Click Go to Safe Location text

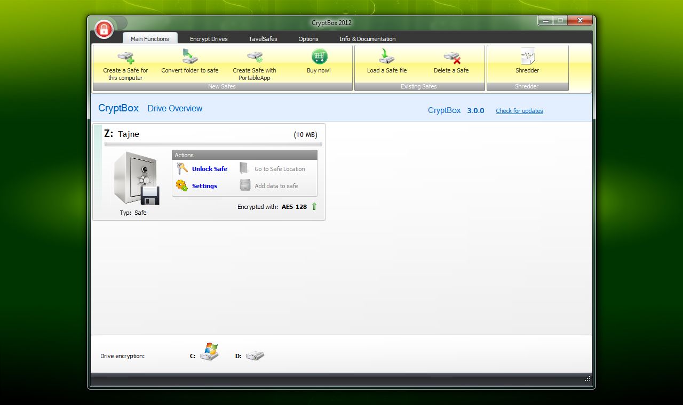tap(280, 169)
